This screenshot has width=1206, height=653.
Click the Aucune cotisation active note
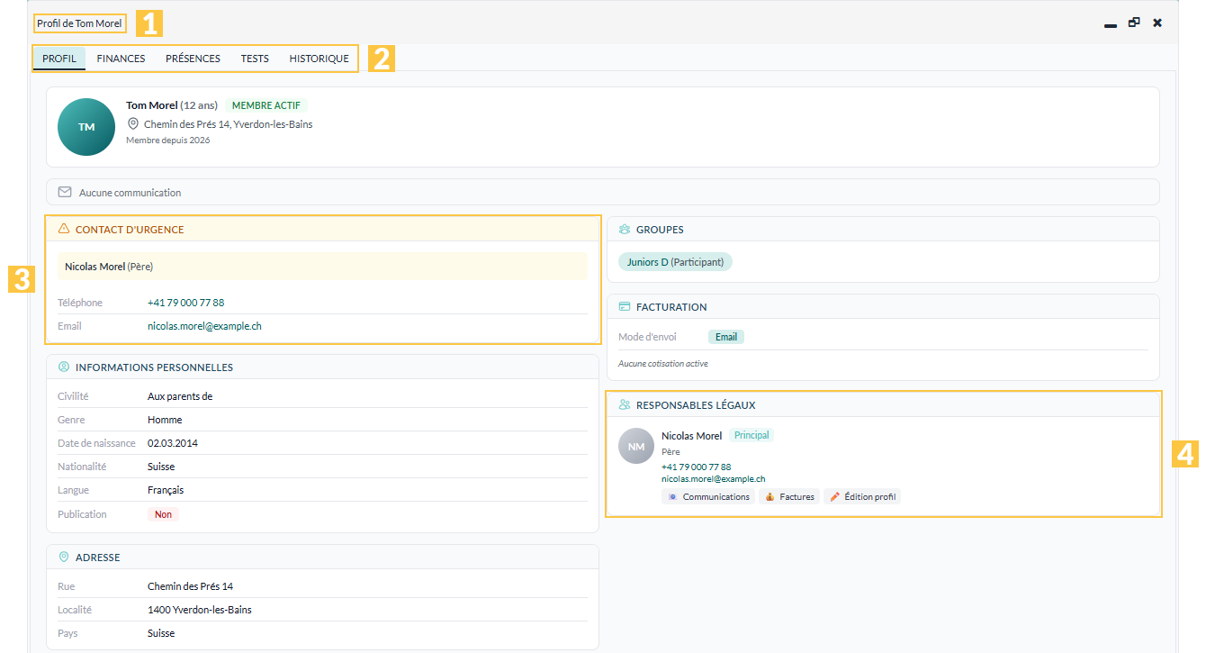(x=663, y=364)
